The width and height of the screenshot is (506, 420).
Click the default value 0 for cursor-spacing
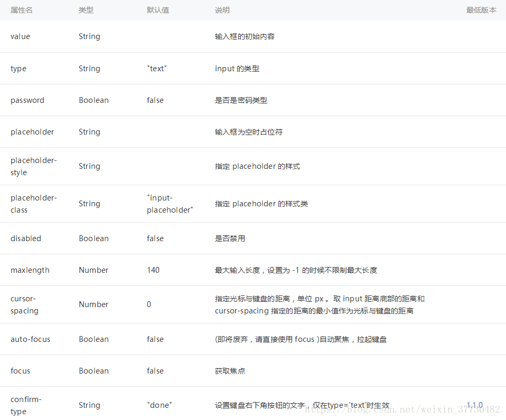[149, 304]
